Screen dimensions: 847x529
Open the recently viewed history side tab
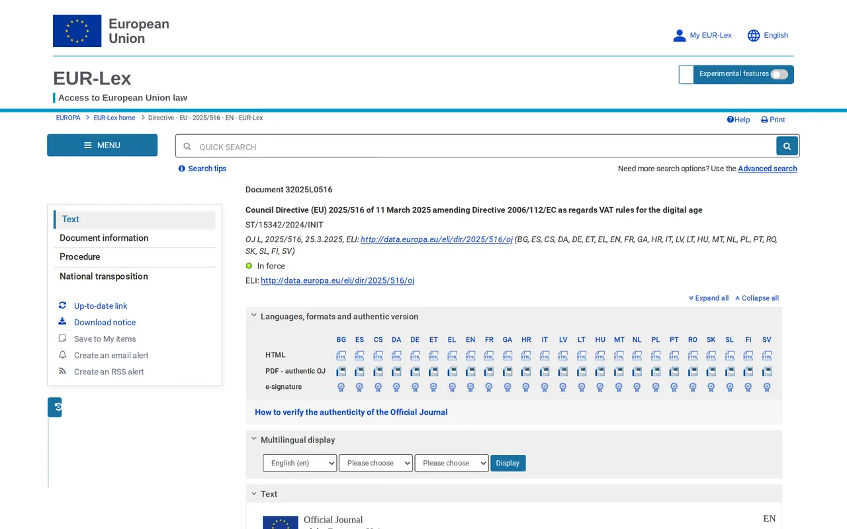(55, 407)
